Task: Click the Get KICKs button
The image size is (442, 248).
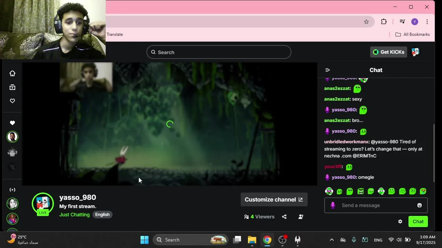Action: [x=388, y=52]
